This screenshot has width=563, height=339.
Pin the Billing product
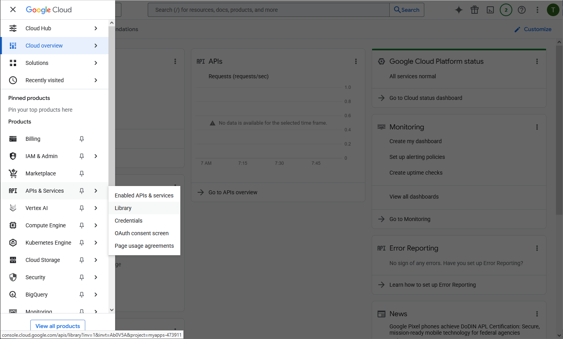(82, 139)
